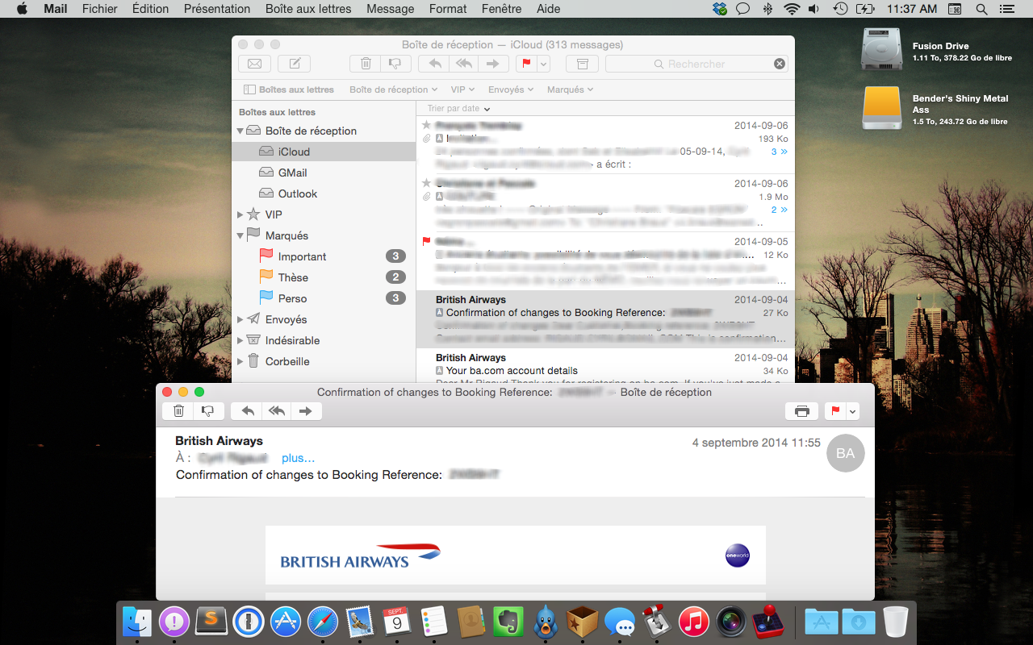Reply from the open British Airways message window
The height and width of the screenshot is (645, 1033).
(248, 411)
